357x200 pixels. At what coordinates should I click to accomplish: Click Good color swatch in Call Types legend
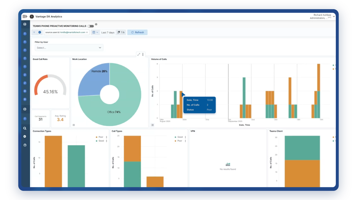pos(175,137)
